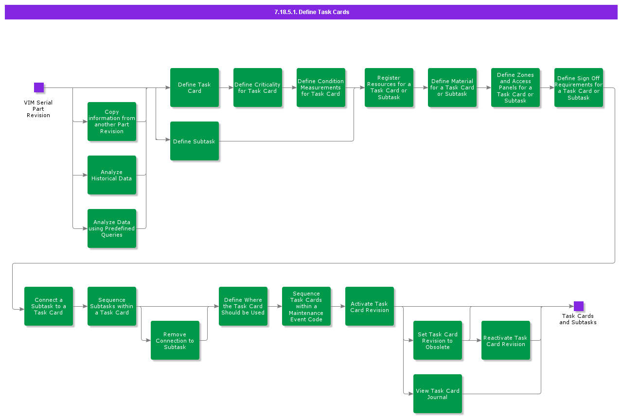Click Connect a Subtask to a Task Card
639x418 pixels.
point(49,306)
